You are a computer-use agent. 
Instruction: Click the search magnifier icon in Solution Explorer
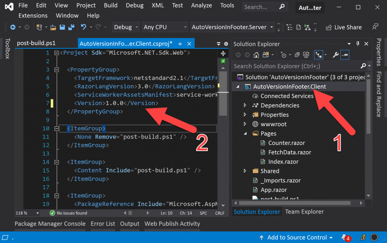point(363,66)
